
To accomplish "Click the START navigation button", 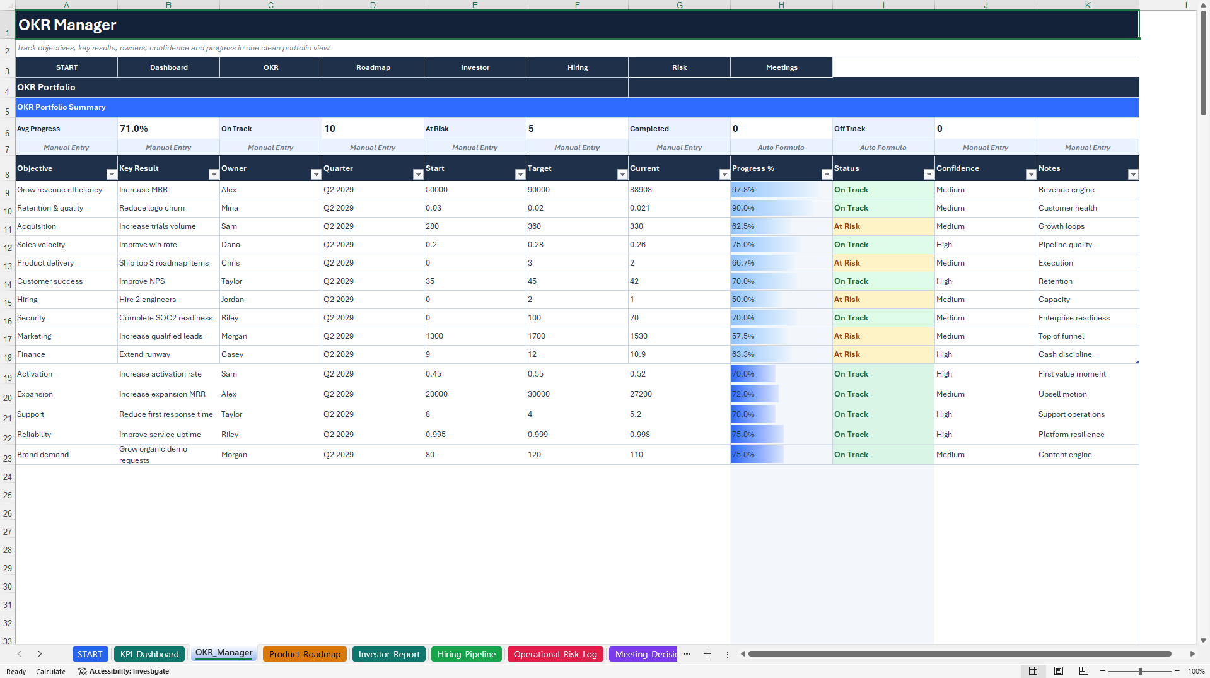I will pyautogui.click(x=67, y=67).
